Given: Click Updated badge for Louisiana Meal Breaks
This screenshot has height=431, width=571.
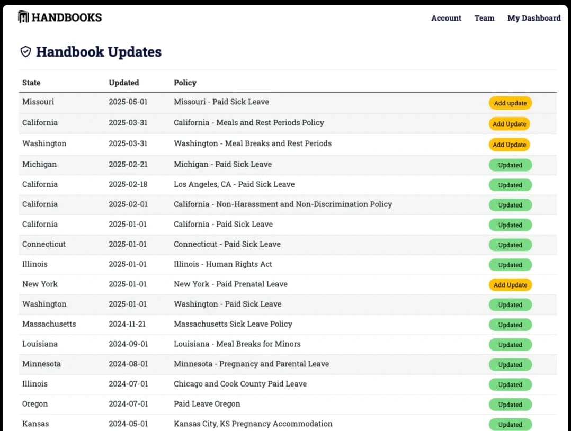Looking at the screenshot, I should pyautogui.click(x=510, y=345).
